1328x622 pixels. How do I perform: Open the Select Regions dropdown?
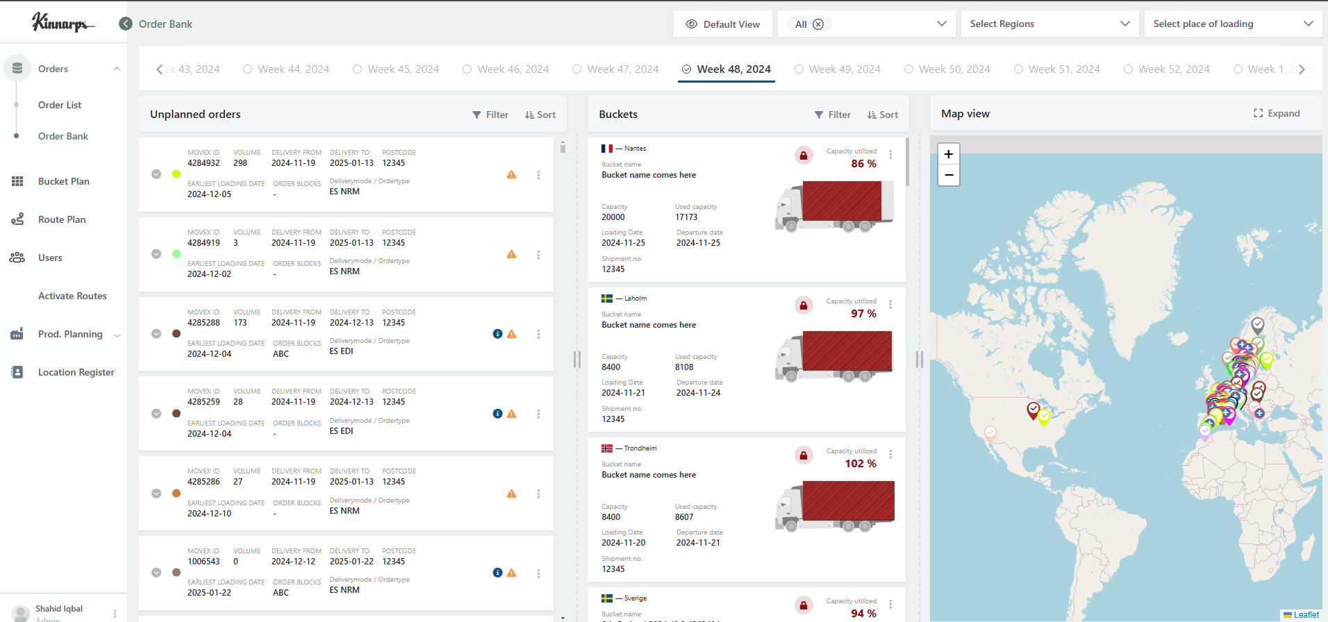pos(1049,24)
